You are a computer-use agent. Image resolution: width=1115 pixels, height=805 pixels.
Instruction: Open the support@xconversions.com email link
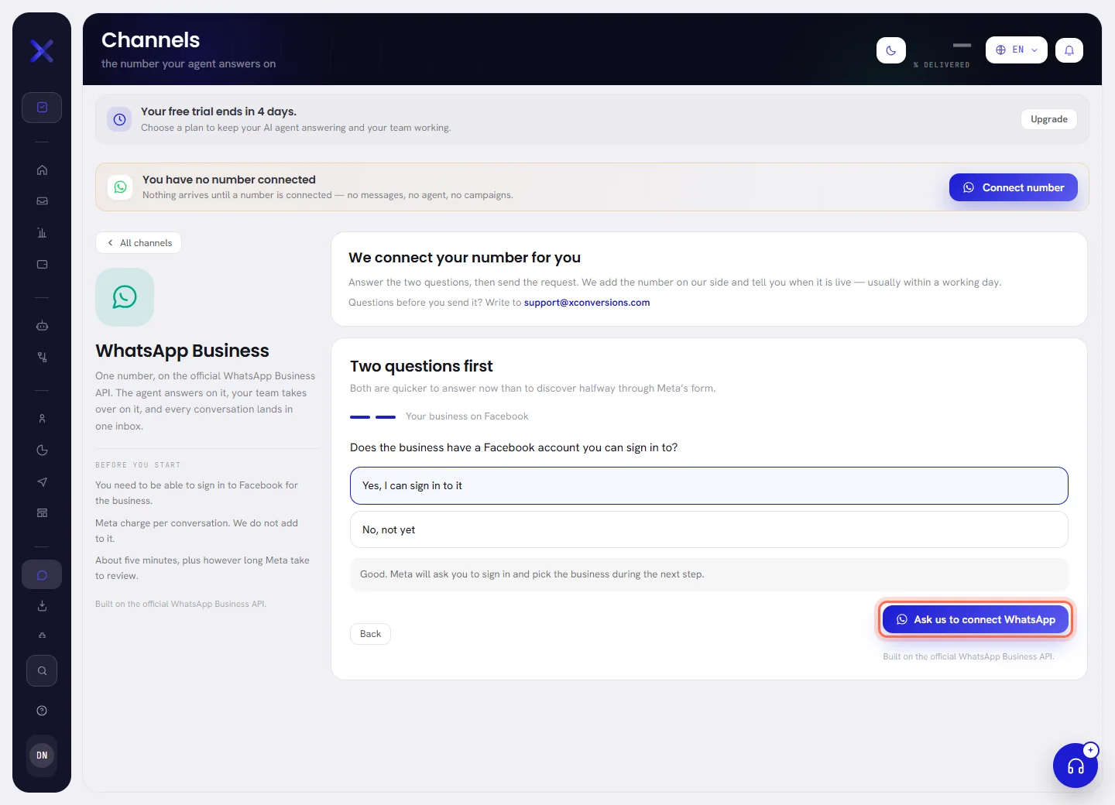(587, 303)
